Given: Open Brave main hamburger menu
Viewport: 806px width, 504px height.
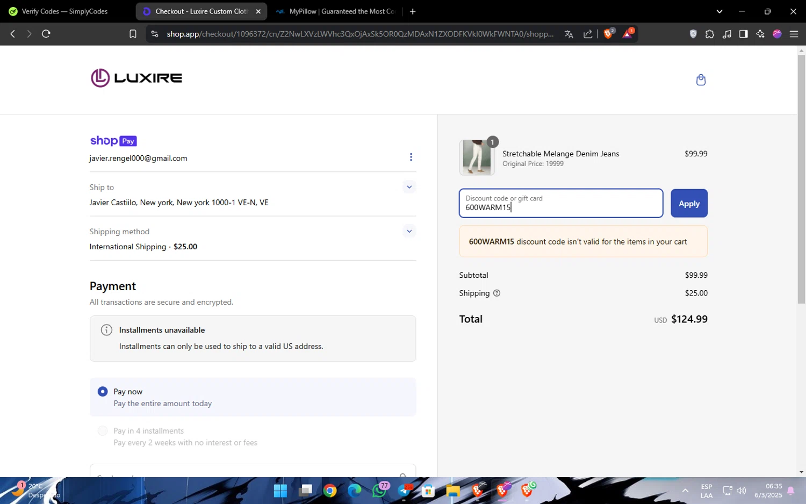Looking at the screenshot, I should point(794,34).
